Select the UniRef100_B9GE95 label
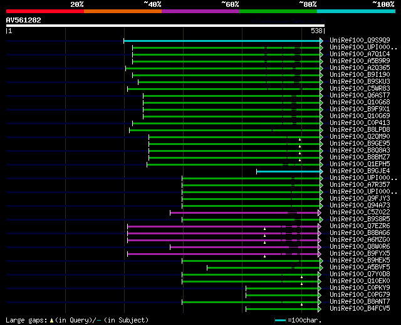 pos(360,143)
